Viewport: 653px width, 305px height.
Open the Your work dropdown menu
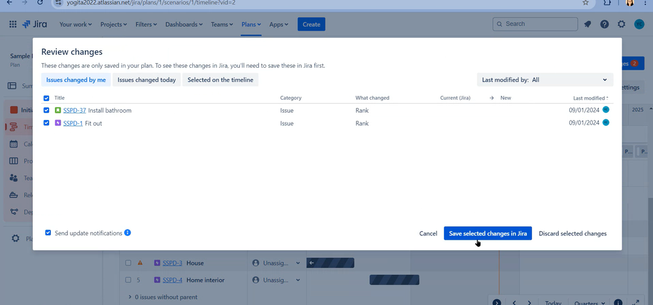75,24
